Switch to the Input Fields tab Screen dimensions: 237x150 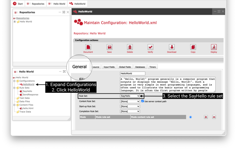109,67
